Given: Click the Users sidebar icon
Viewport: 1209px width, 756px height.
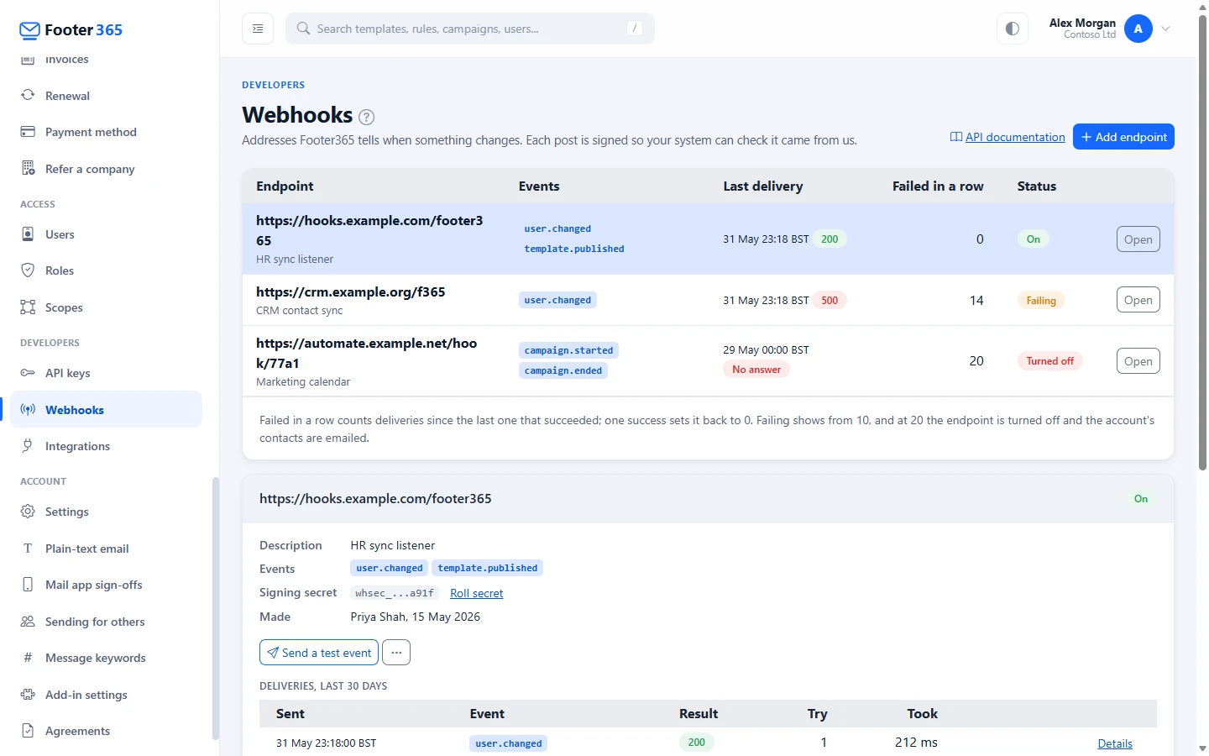Looking at the screenshot, I should pos(28,234).
